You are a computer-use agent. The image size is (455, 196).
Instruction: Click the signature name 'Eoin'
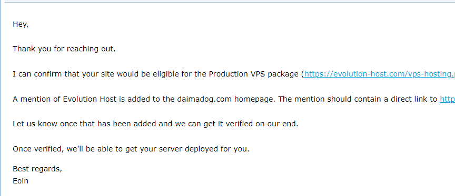pos(21,181)
